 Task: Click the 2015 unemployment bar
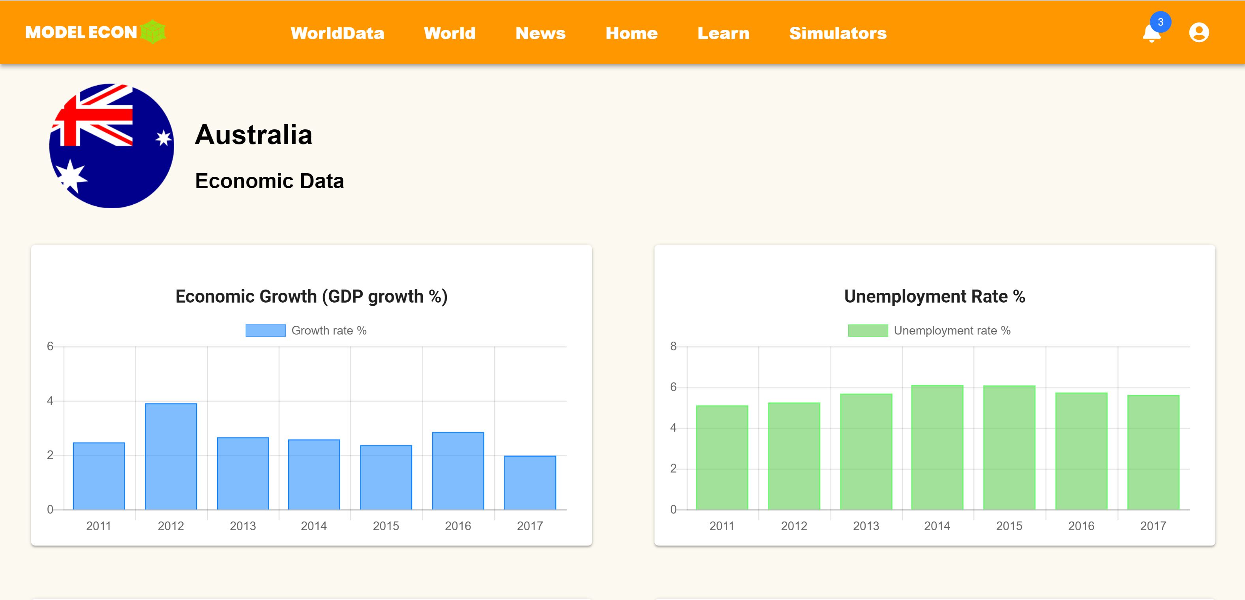click(1009, 448)
